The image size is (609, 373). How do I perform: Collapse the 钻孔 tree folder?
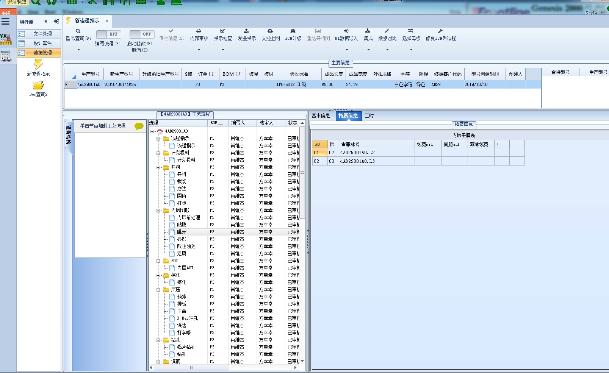pos(158,340)
